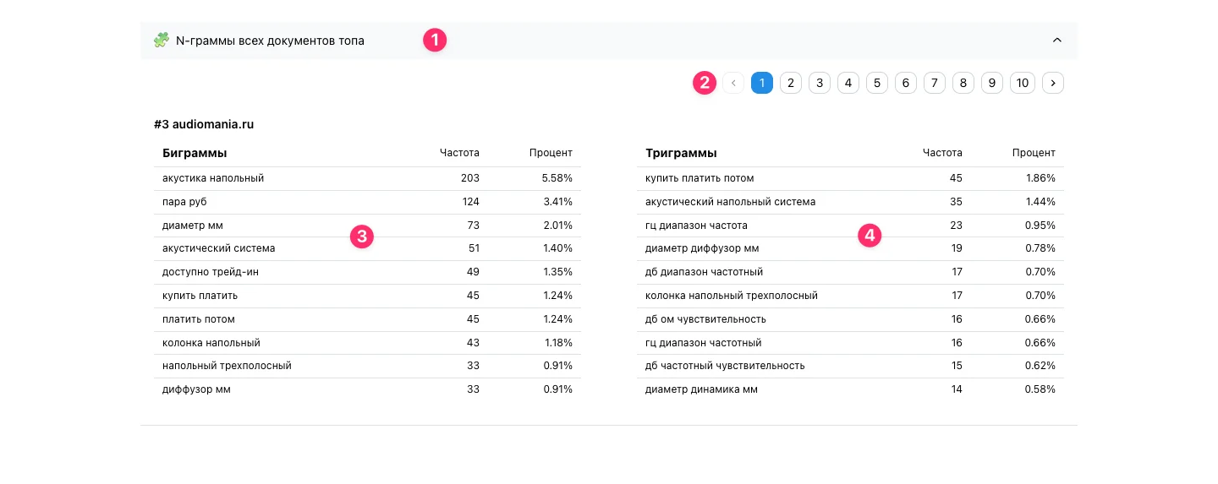The image size is (1218, 484).
Task: Click percent value 2.01%
Action: point(557,226)
